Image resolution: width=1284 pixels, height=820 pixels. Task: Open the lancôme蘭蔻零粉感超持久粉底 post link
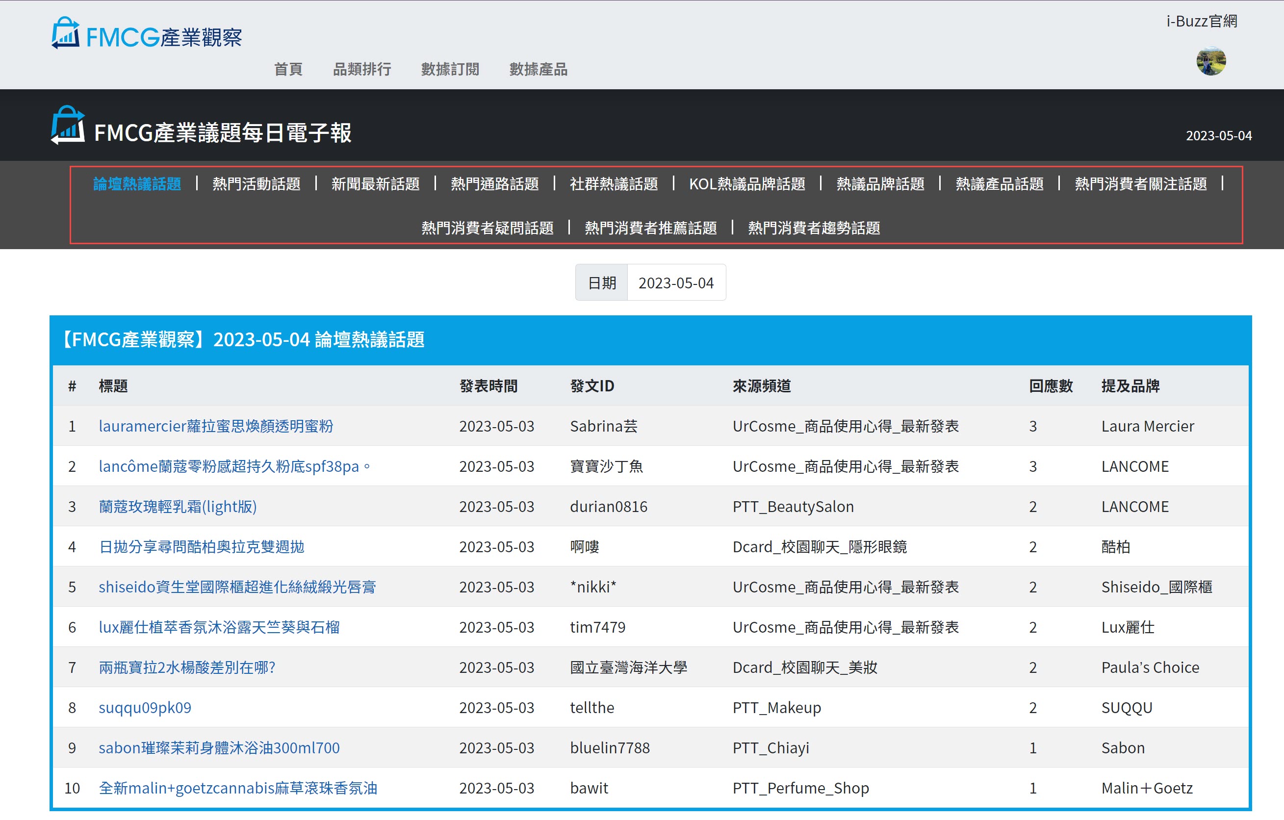click(x=234, y=466)
